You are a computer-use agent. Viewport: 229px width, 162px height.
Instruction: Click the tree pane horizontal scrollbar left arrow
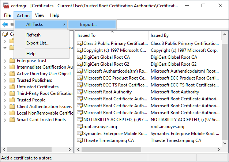(4, 149)
